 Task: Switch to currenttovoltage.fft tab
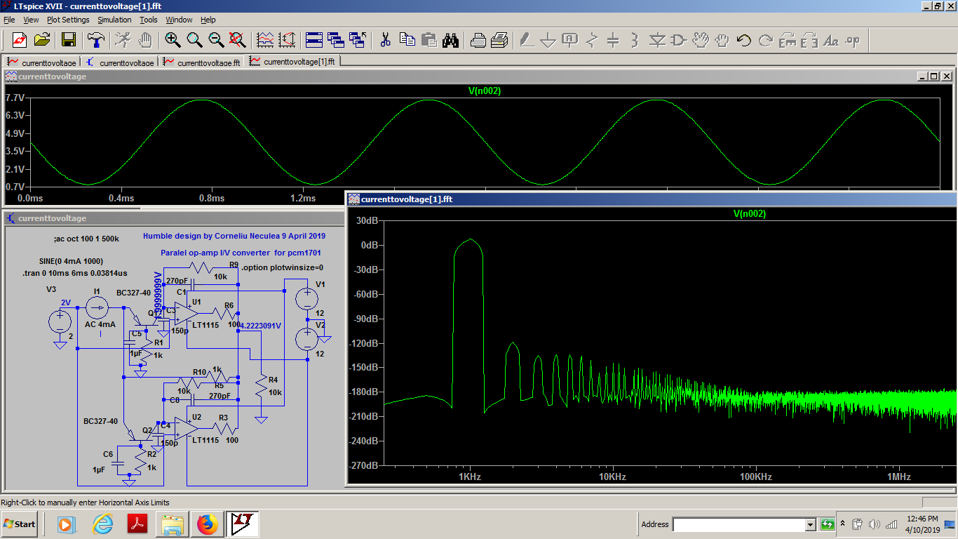coord(202,62)
